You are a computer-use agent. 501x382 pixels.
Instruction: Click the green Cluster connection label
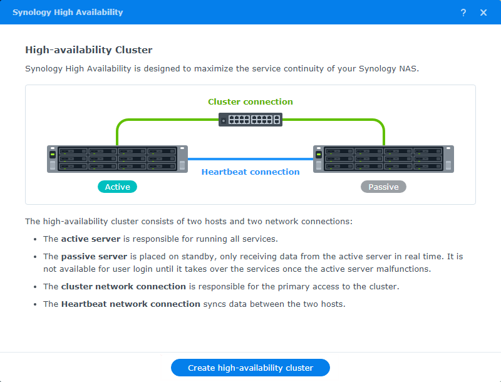(250, 101)
